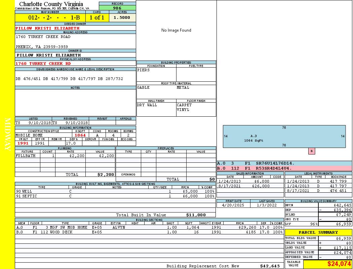Click the FULLBATH plumbing fixture row

[65, 156]
